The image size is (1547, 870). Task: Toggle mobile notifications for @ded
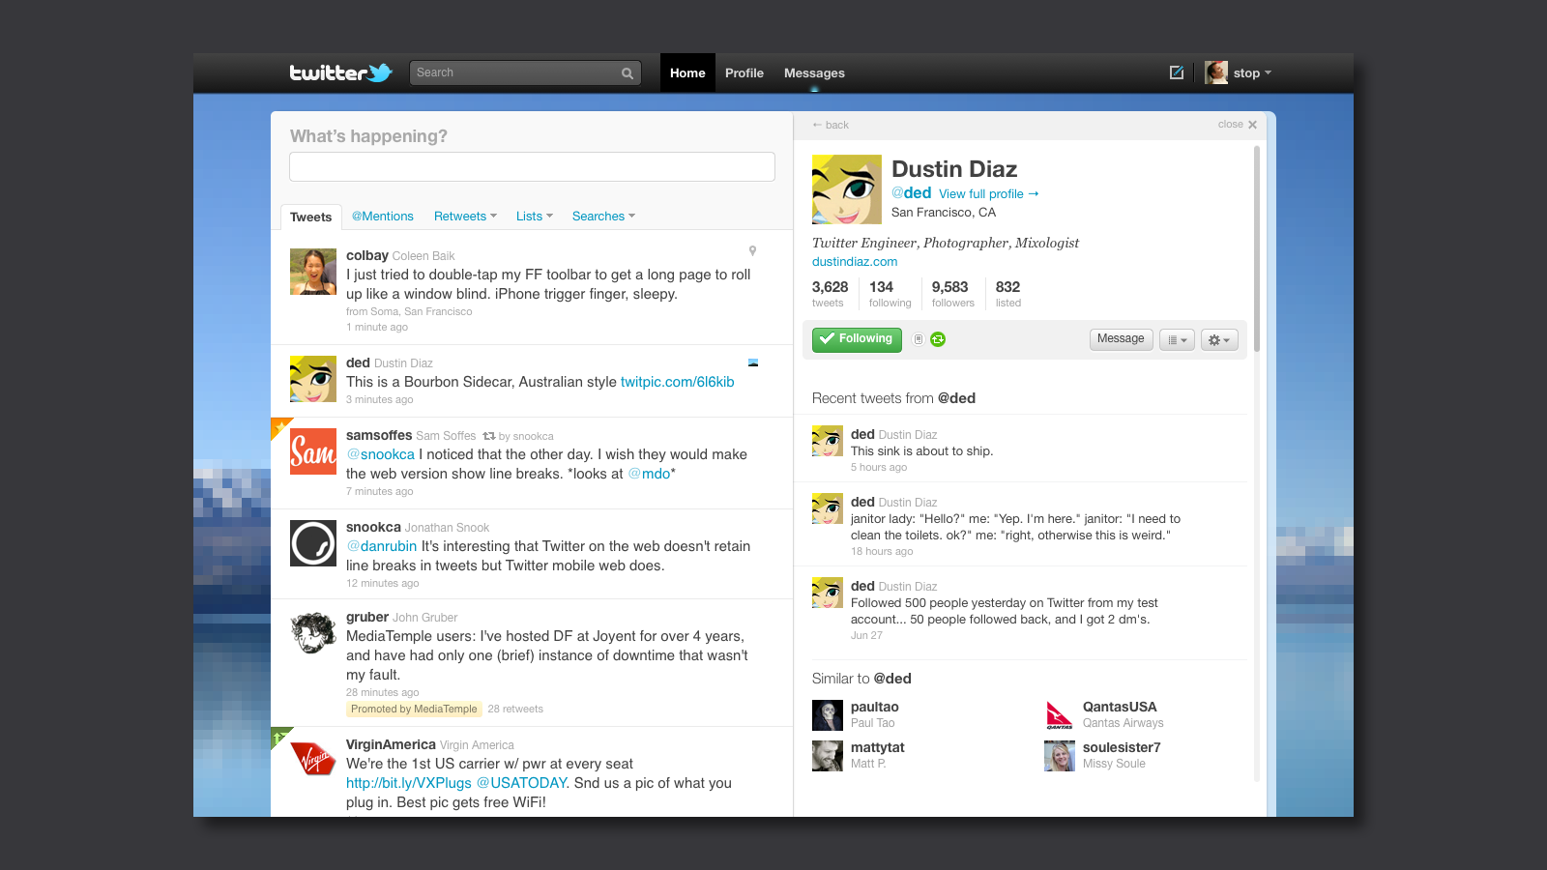tap(918, 339)
